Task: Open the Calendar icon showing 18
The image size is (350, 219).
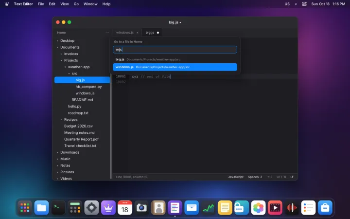Action: click(125, 208)
